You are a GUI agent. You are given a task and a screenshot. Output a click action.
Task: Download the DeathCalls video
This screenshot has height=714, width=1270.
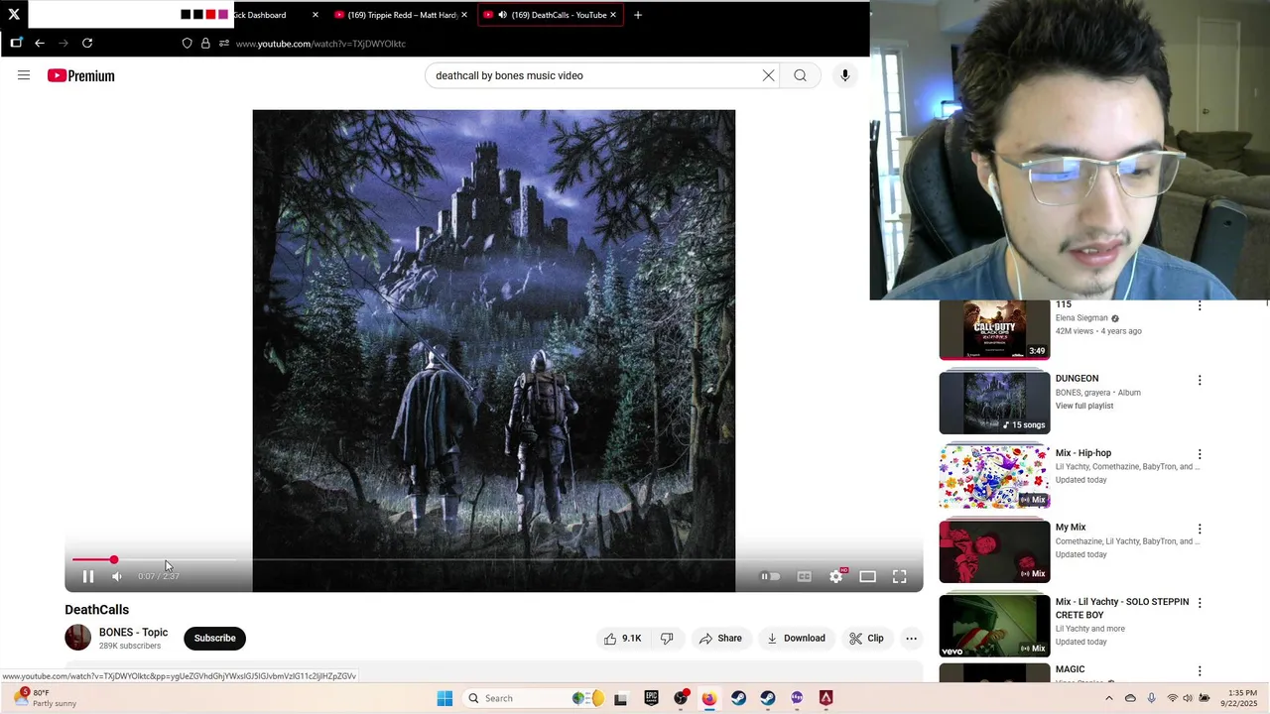click(x=796, y=639)
